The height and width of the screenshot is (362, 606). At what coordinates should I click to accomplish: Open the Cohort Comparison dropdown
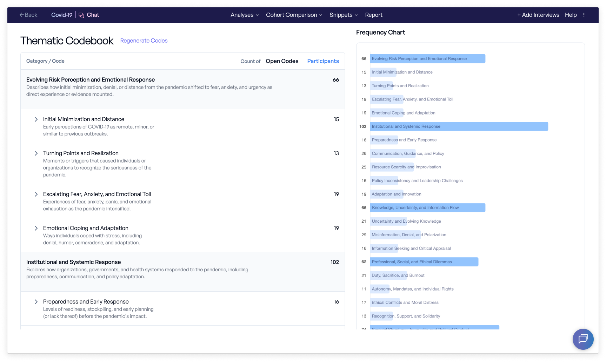tap(294, 15)
